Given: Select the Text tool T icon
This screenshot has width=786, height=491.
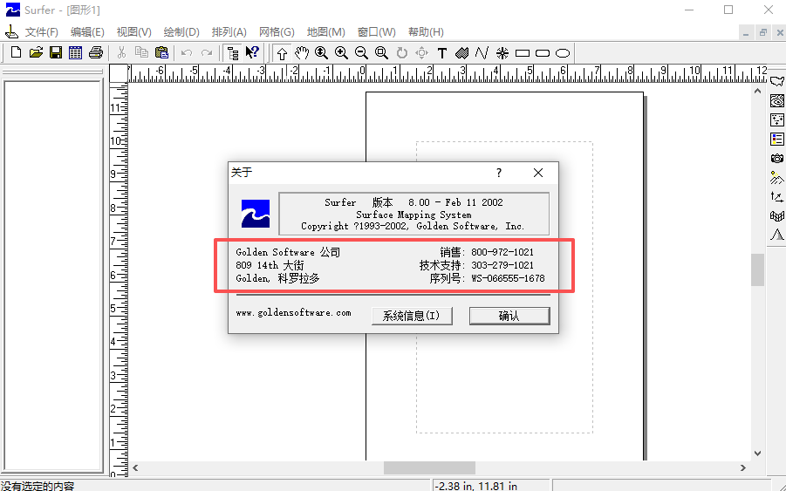Looking at the screenshot, I should click(441, 53).
